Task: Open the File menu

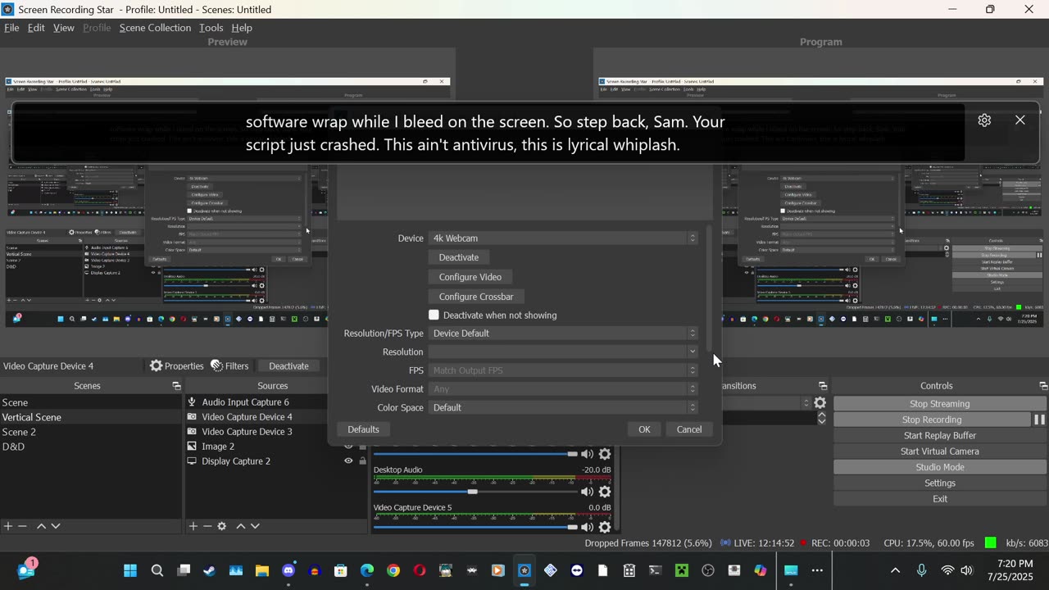Action: click(x=11, y=28)
